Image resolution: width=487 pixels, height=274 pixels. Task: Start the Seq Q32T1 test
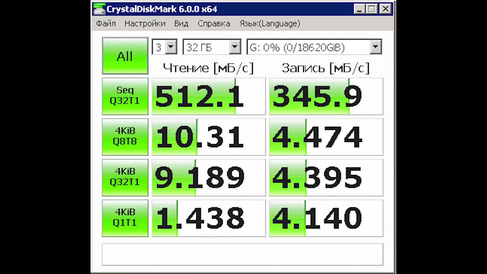[125, 96]
